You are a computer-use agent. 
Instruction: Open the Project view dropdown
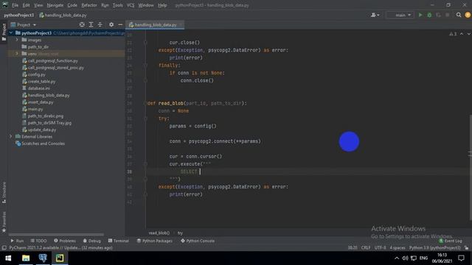[24, 24]
